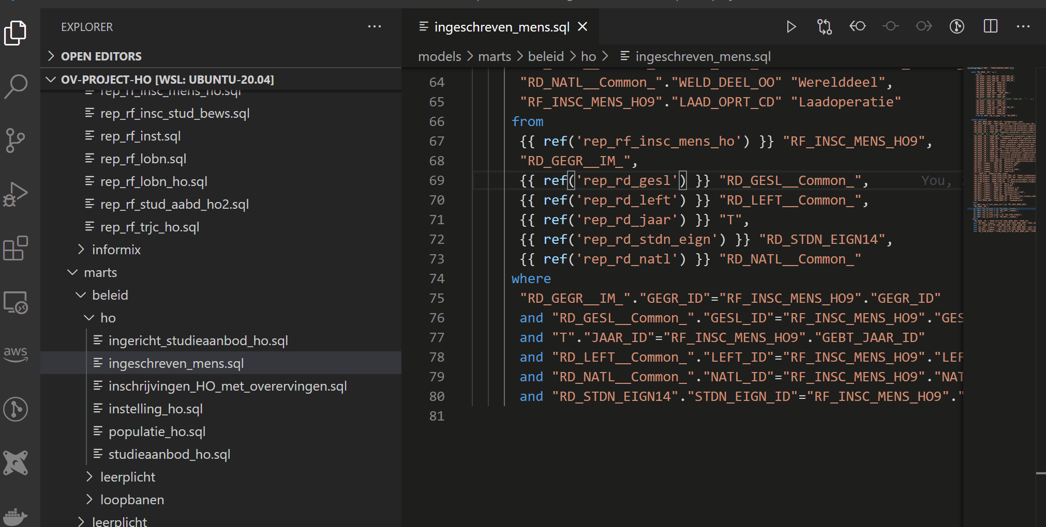
Task: Click marts in the breadcrumb
Action: tap(494, 56)
